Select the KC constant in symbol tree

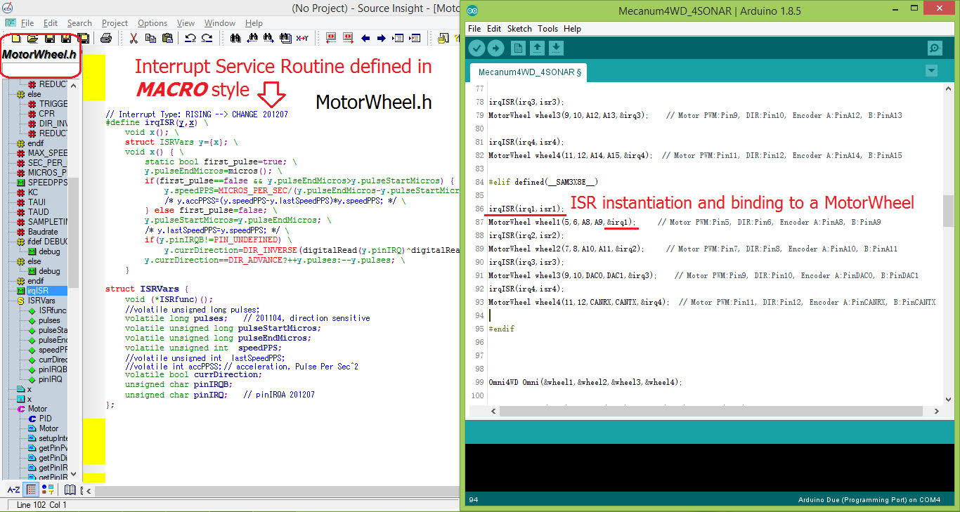33,192
